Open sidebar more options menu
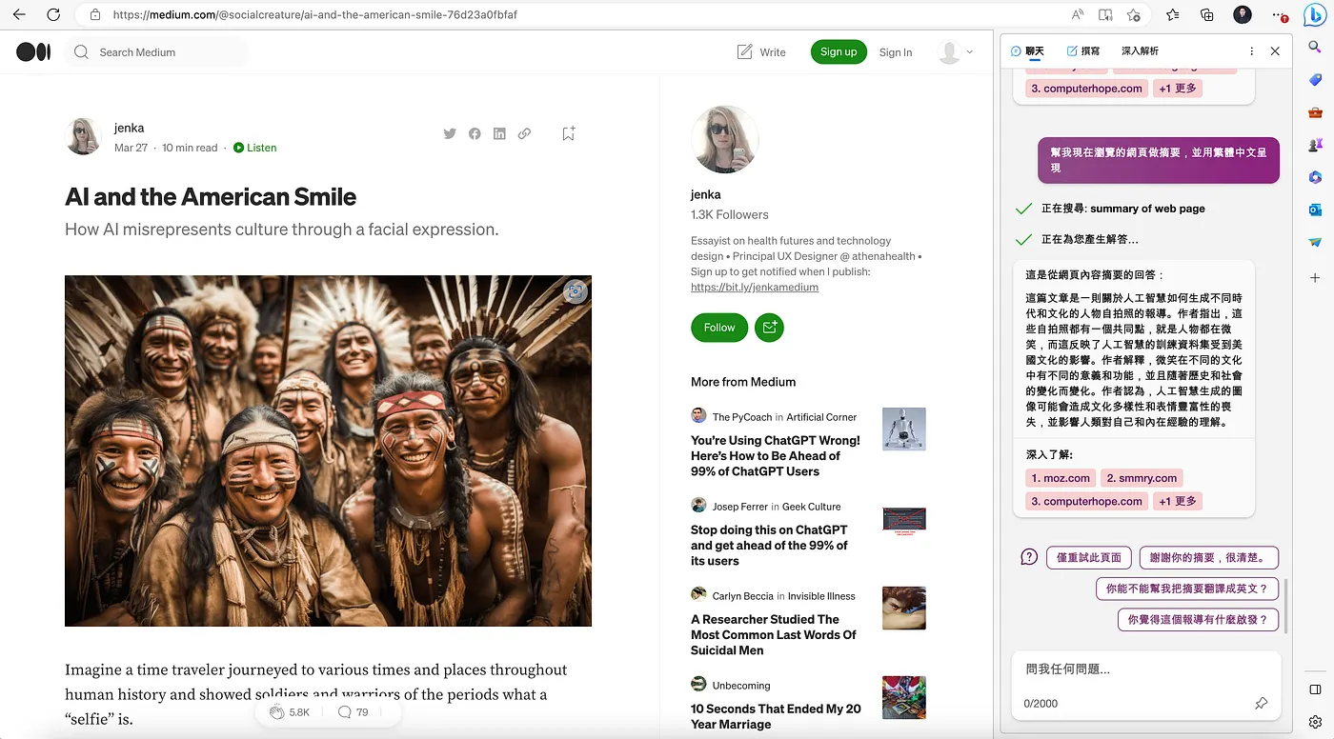 coord(1252,51)
